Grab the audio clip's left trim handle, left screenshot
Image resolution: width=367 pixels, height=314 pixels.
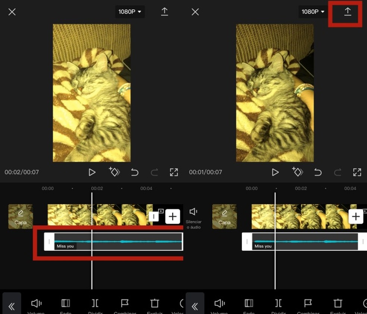pyautogui.click(x=49, y=241)
